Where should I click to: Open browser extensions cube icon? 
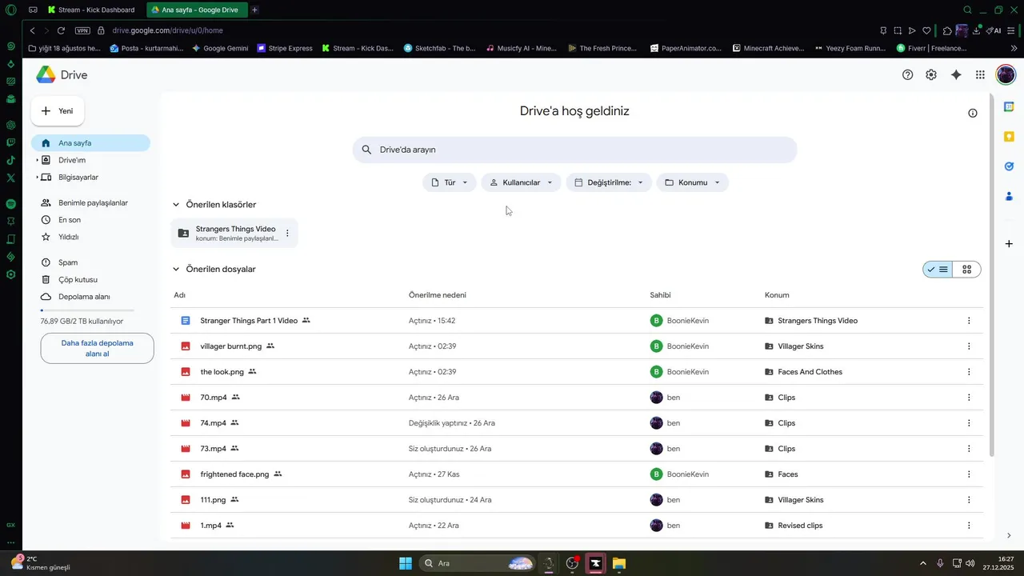click(x=947, y=30)
